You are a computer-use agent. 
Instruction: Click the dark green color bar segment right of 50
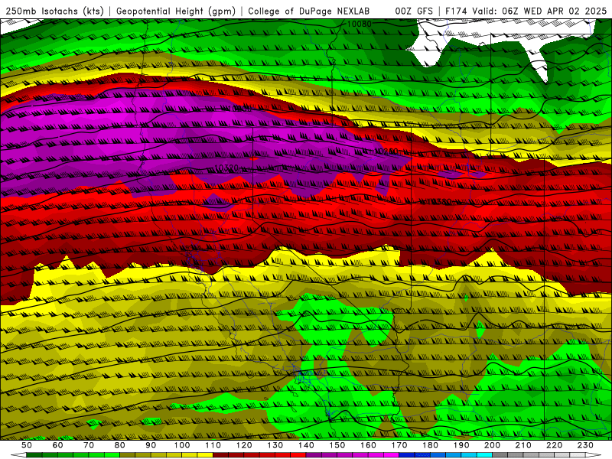[x=34, y=455]
